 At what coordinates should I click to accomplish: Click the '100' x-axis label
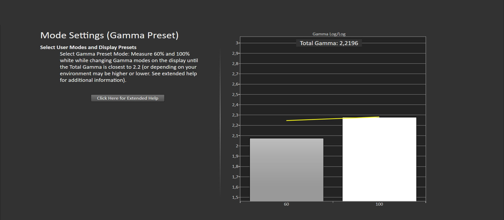(379, 204)
